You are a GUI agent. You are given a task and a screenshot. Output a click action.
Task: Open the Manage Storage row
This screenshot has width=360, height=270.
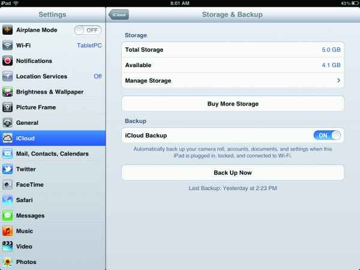coord(233,80)
